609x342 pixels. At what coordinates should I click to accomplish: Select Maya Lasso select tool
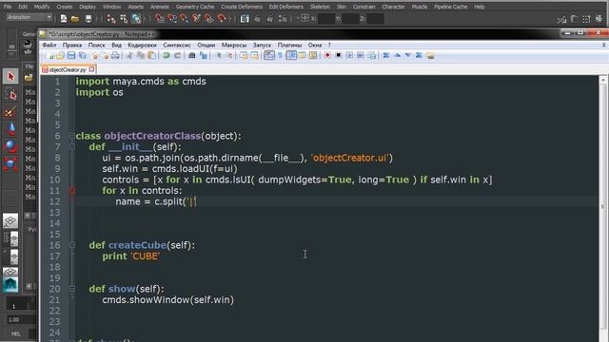[10, 94]
